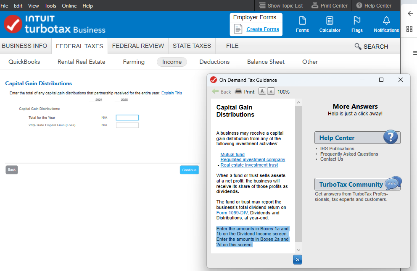Image resolution: width=417 pixels, height=271 pixels.
Task: Select the Balance Sheet subtab
Action: (266, 62)
